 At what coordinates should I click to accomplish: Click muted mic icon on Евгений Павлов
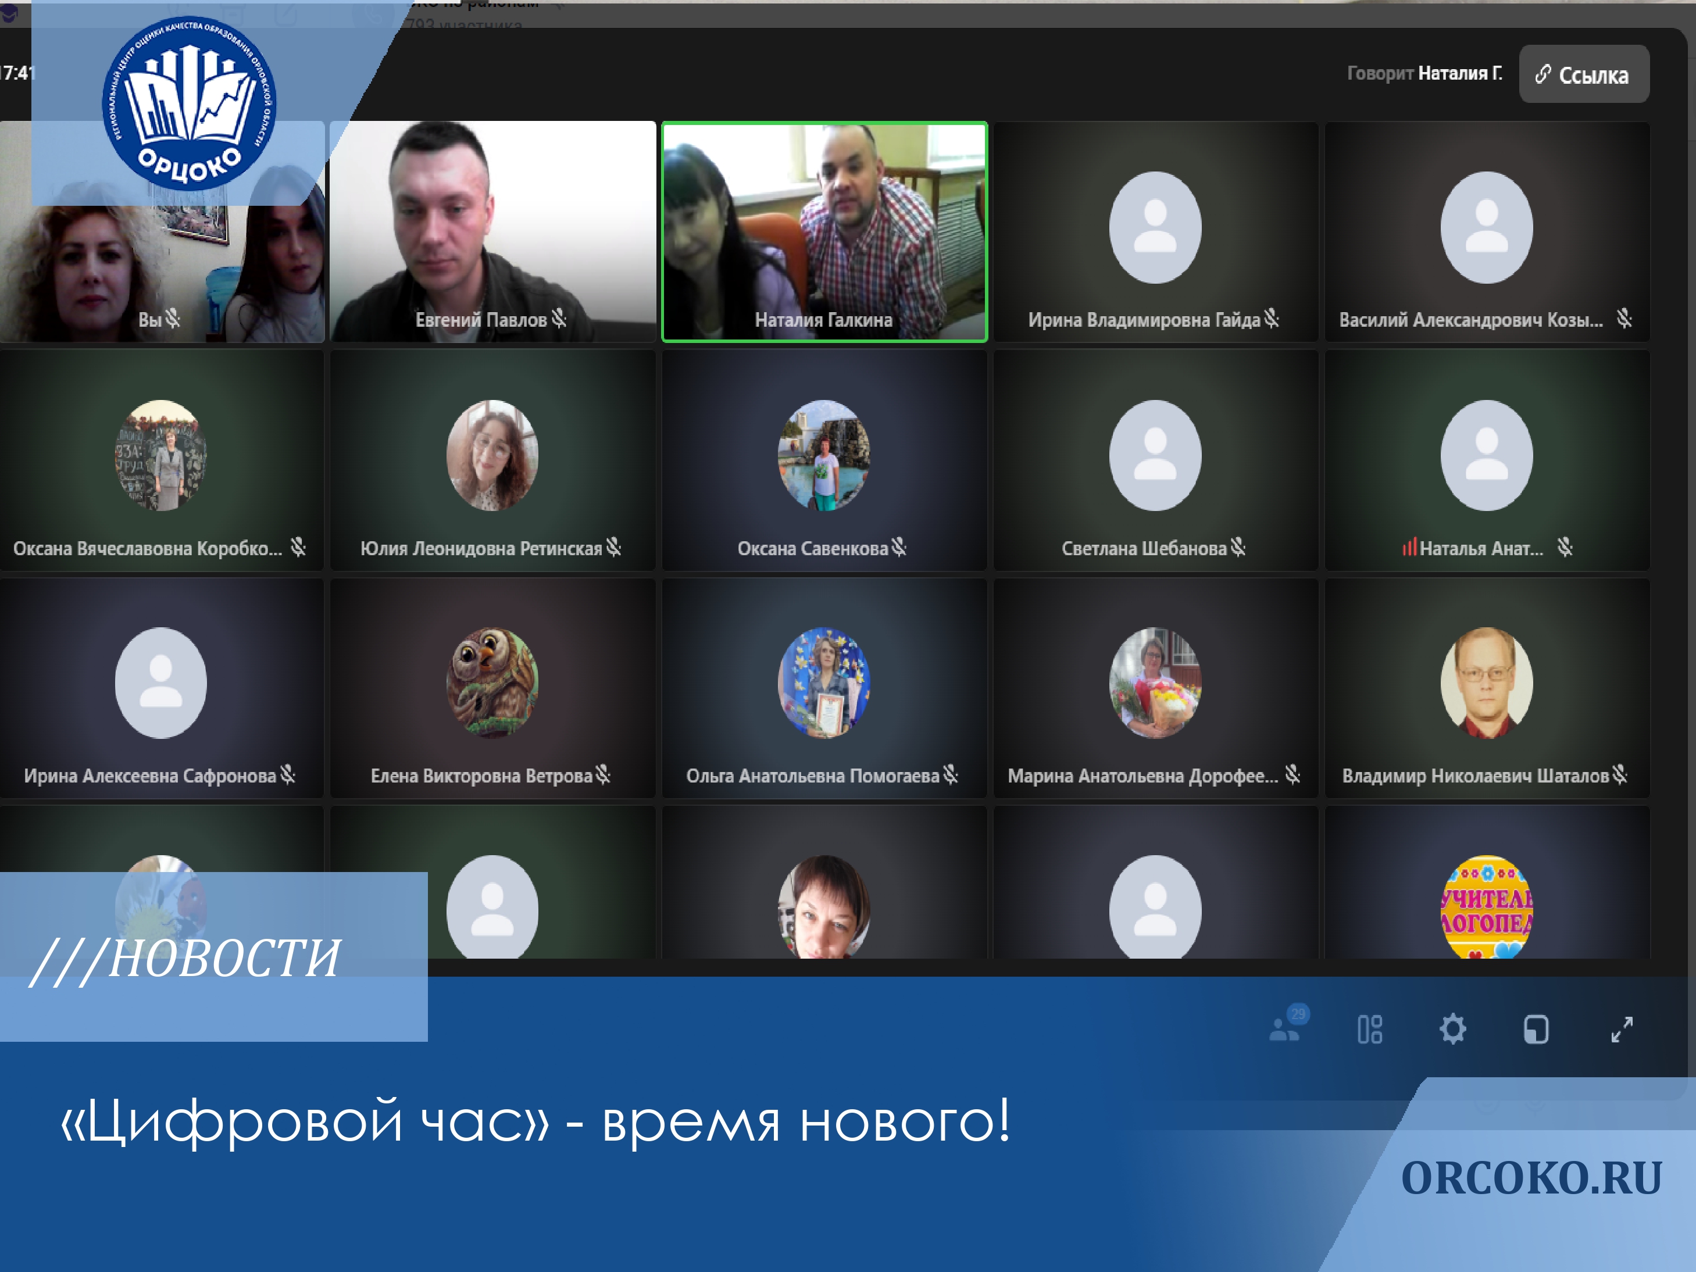coord(559,318)
